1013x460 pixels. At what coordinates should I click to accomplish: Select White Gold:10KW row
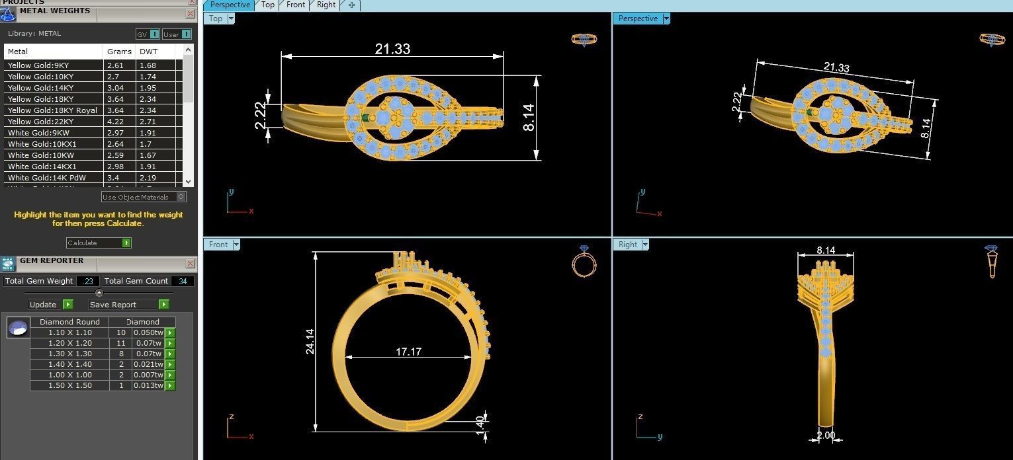[x=93, y=155]
